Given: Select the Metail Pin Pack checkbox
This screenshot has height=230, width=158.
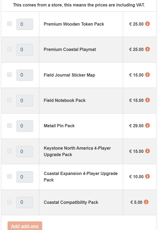Looking at the screenshot, I should (x=9, y=126).
